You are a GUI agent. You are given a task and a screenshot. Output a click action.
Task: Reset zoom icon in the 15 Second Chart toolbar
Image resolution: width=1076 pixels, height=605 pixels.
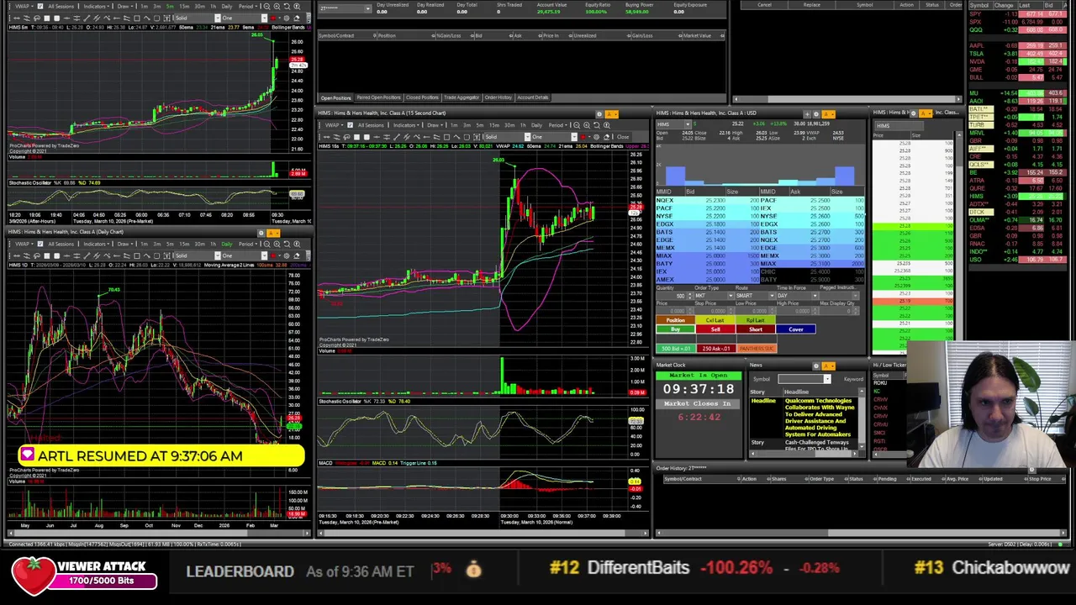click(597, 125)
